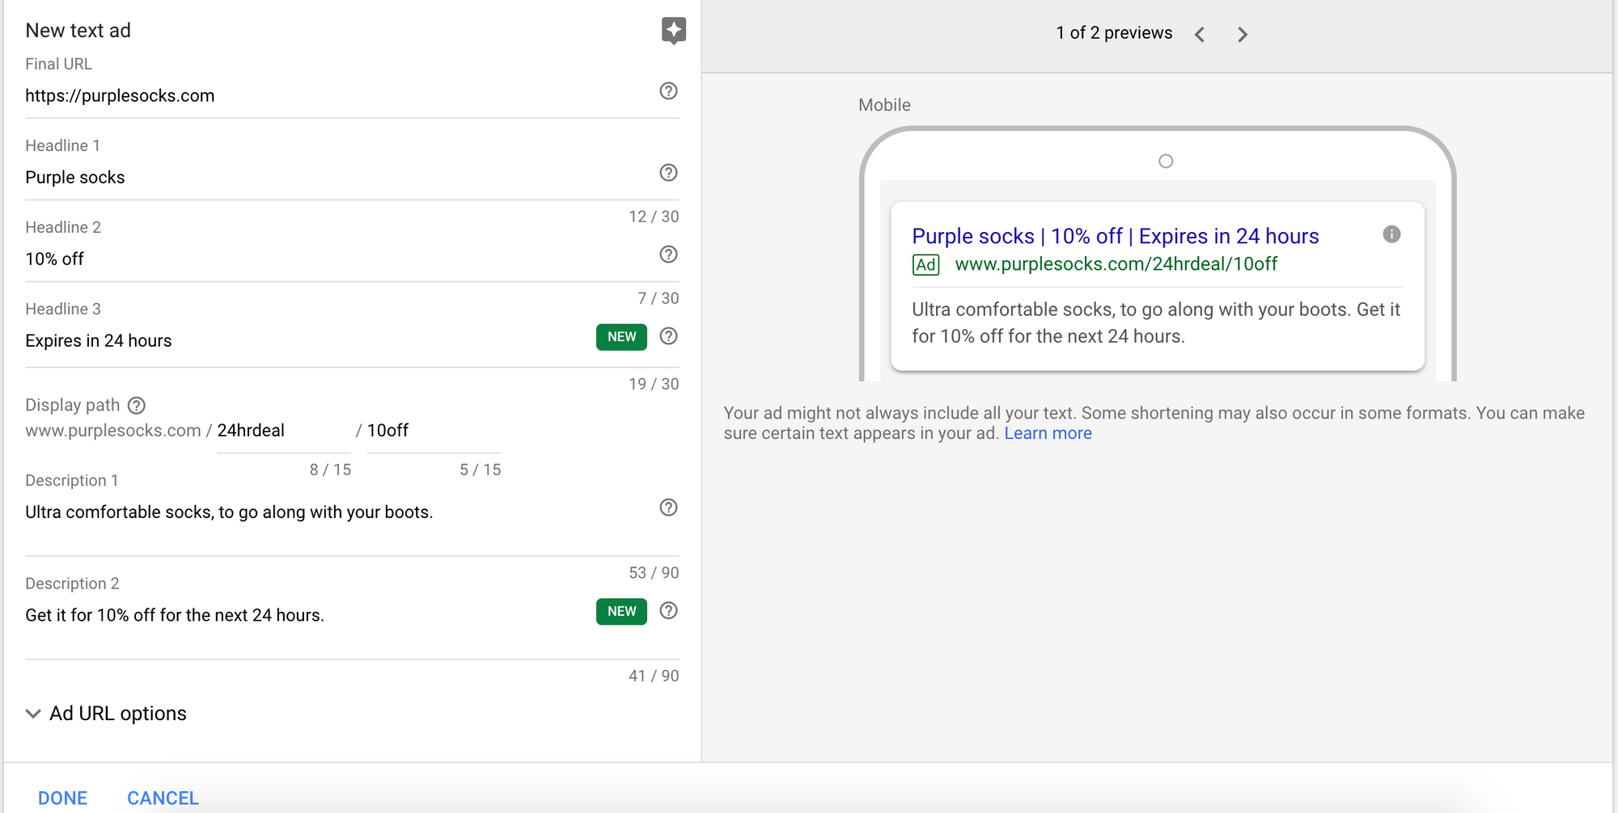Viewport: 1618px width, 813px height.
Task: Open help icon for Description 1
Action: click(x=668, y=508)
